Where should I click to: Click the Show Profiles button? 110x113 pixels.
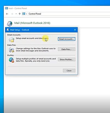pyautogui.click(x=67, y=60)
